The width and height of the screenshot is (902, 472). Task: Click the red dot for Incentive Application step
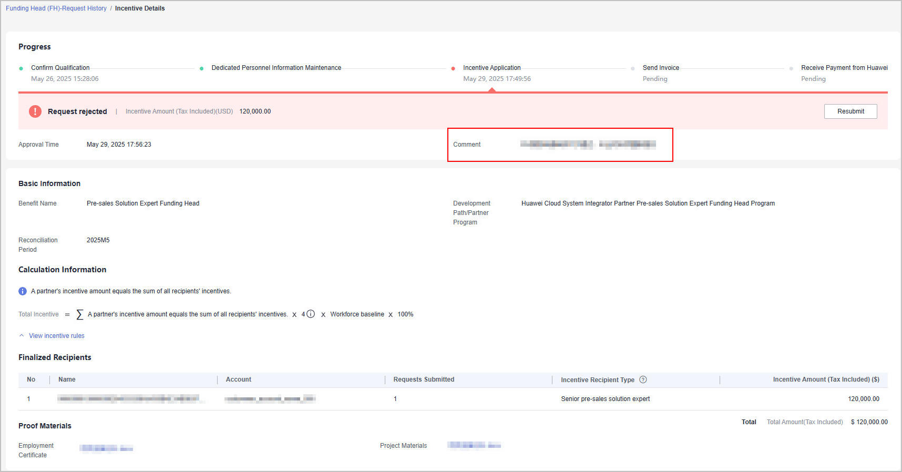(453, 68)
